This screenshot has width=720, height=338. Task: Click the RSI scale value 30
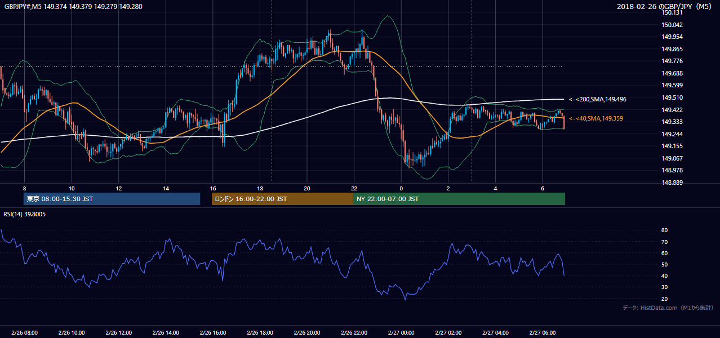(664, 287)
